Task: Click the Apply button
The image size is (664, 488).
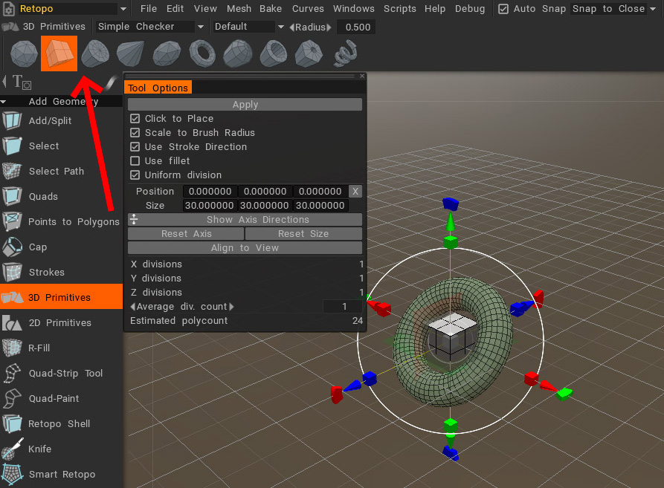Action: coord(245,105)
